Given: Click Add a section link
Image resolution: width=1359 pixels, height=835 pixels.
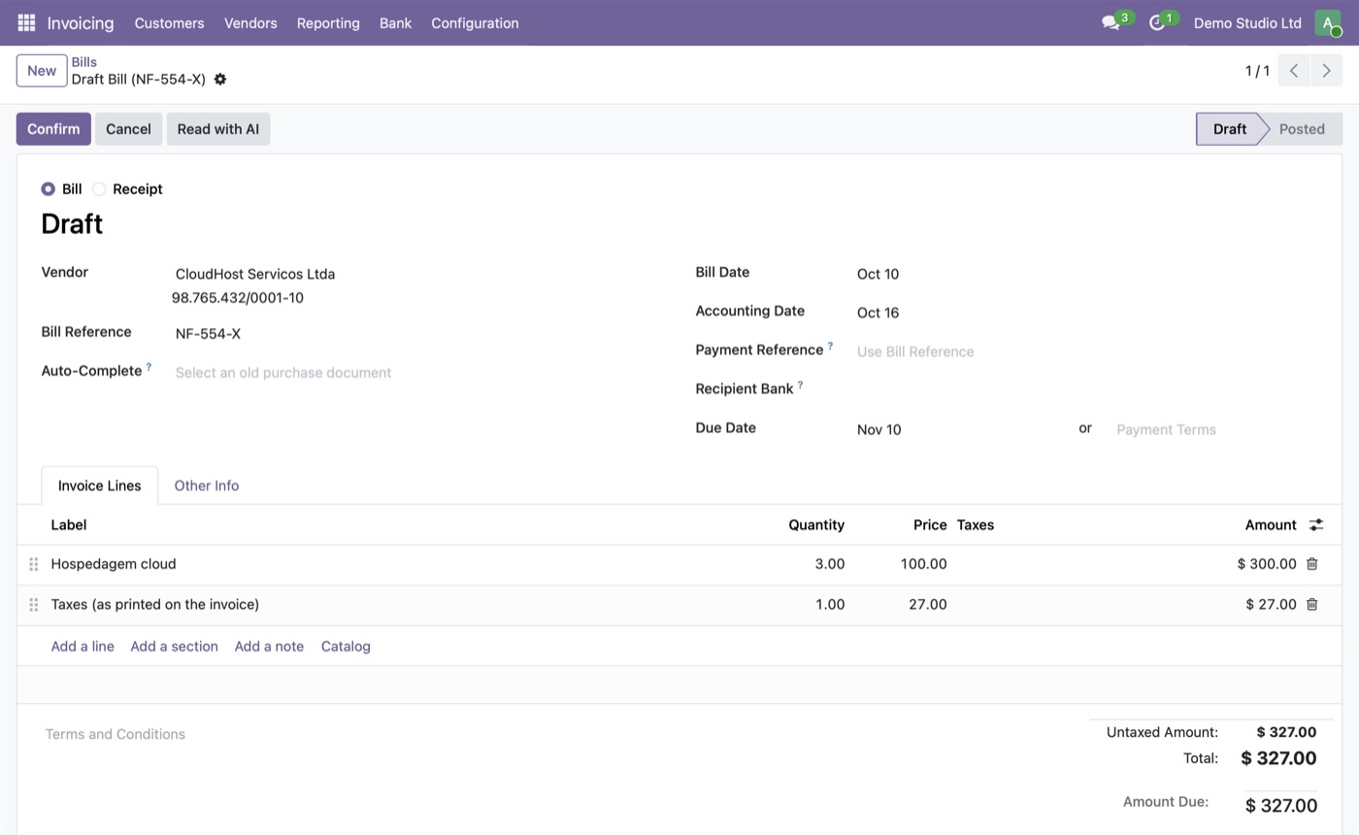Looking at the screenshot, I should click(174, 647).
